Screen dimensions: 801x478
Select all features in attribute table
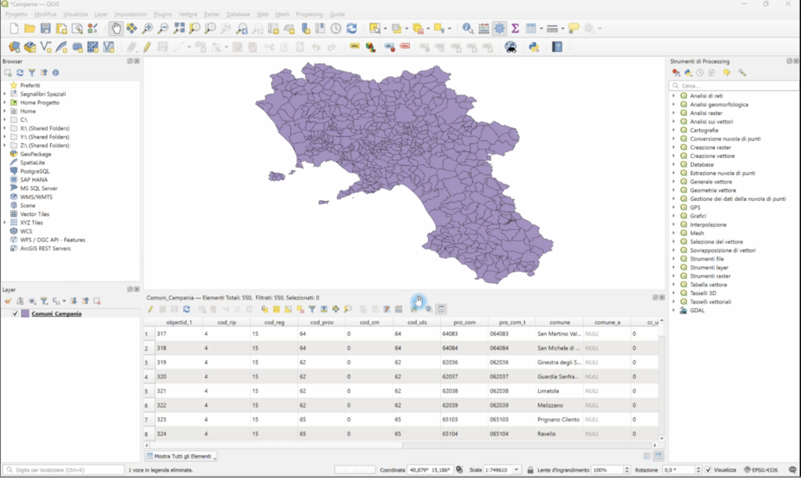click(276, 309)
